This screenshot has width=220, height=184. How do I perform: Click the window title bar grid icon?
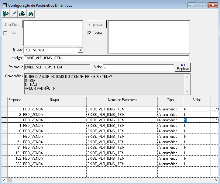tap(4, 5)
